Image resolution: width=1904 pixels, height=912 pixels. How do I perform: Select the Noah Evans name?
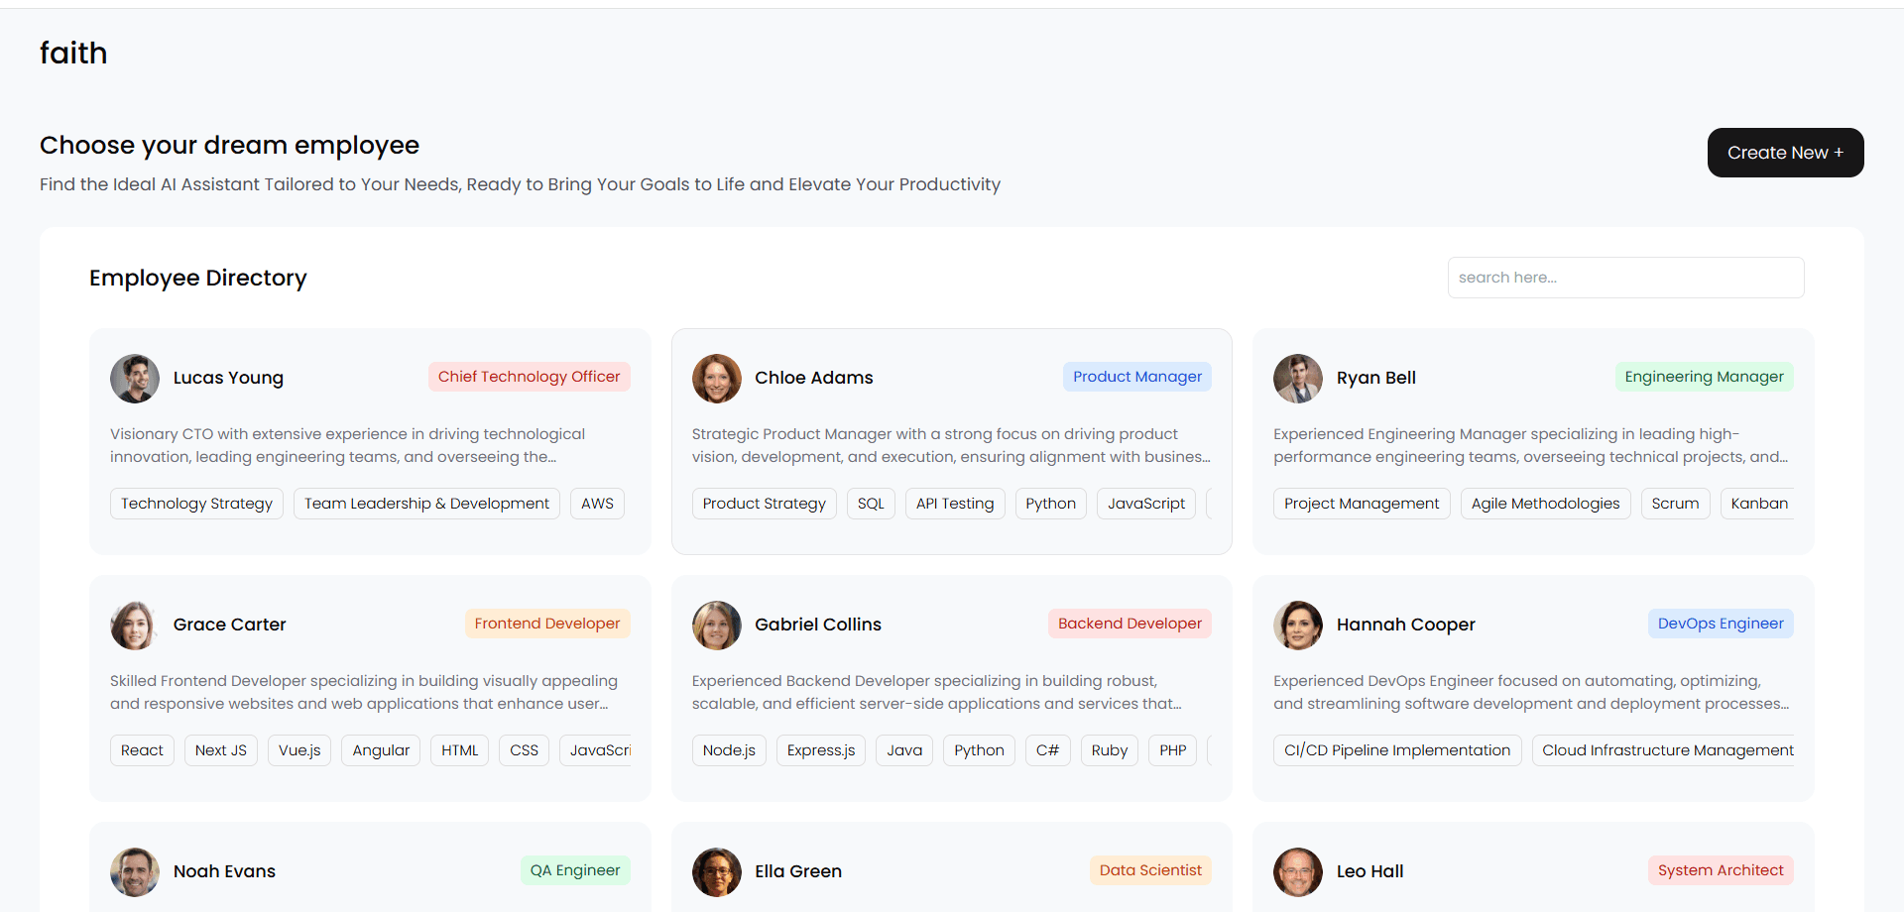224,871
